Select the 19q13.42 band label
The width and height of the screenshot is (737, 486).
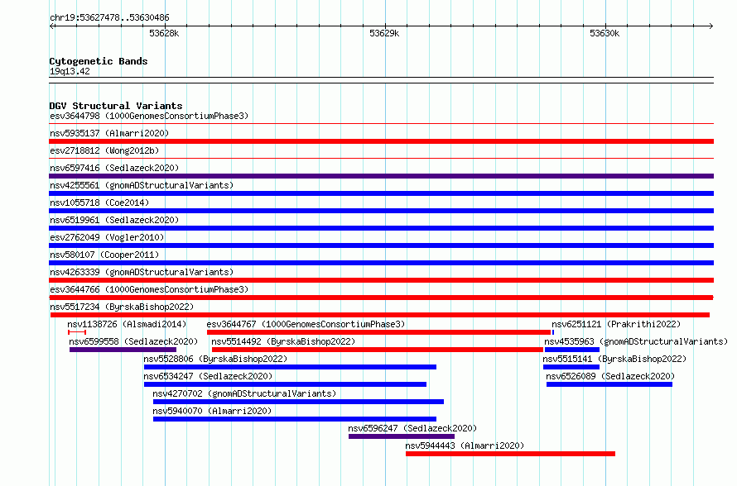tap(70, 71)
